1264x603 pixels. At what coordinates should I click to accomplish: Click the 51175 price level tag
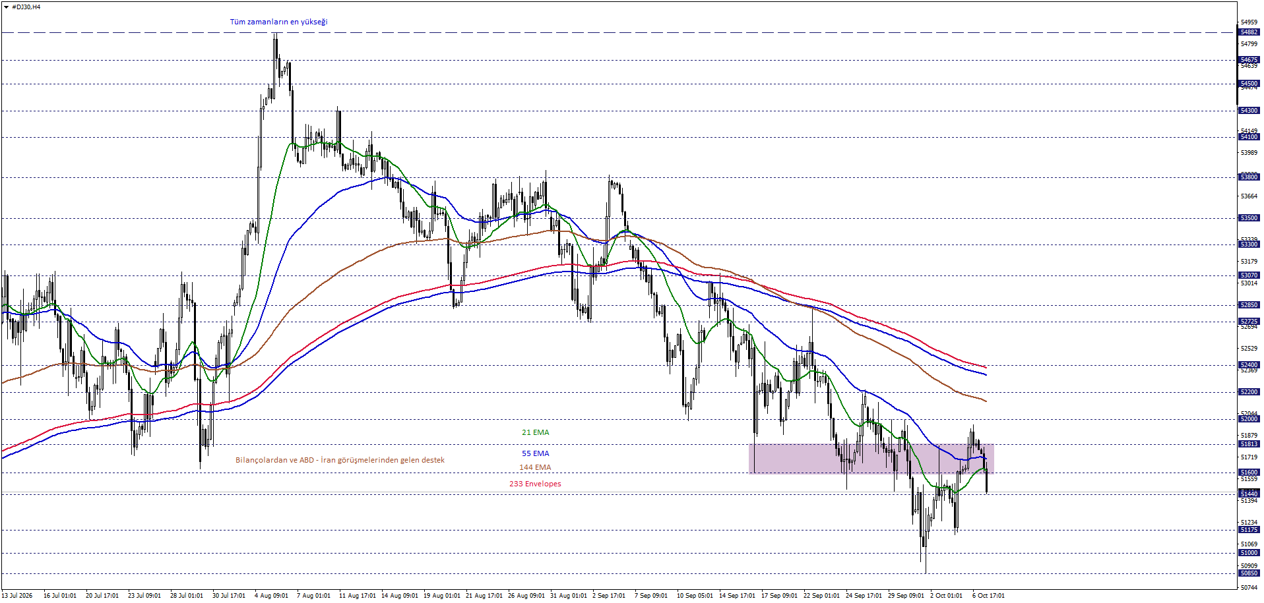pyautogui.click(x=1249, y=530)
